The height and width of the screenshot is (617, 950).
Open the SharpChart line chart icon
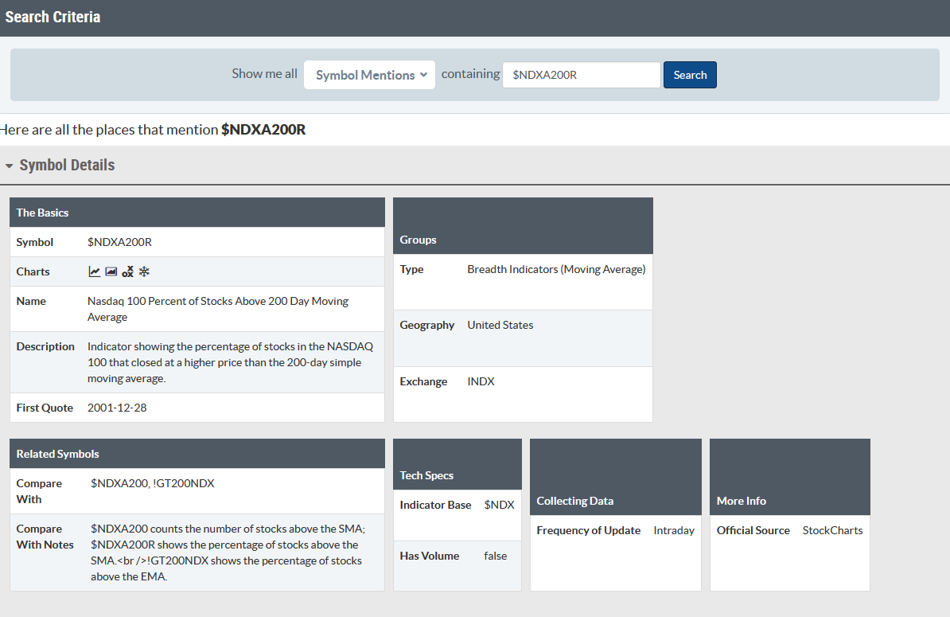(x=95, y=271)
